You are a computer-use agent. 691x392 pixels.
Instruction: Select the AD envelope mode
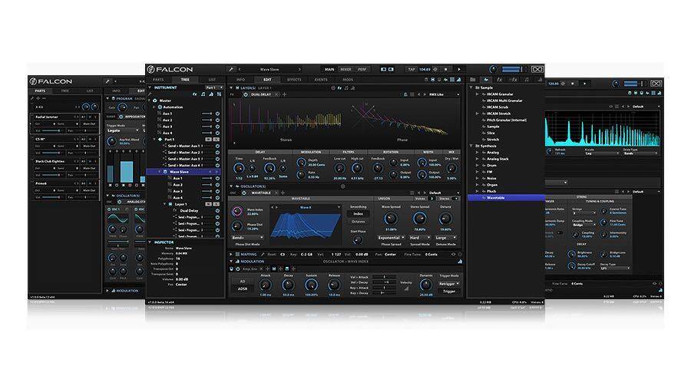(243, 281)
